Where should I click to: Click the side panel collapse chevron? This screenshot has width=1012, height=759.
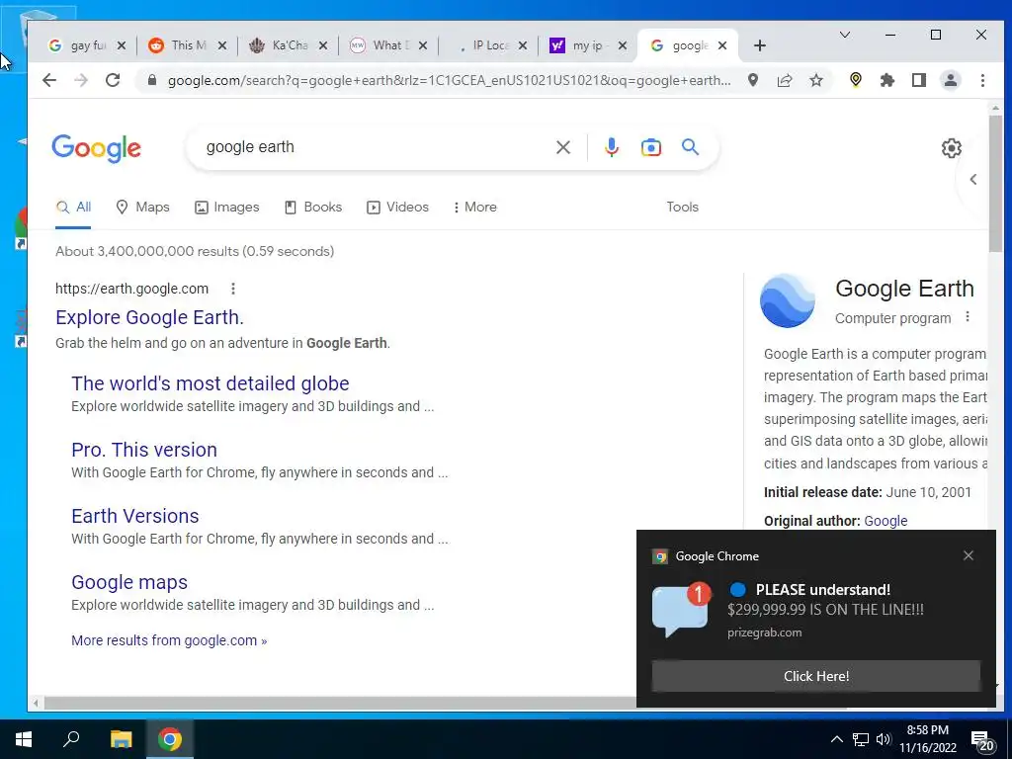click(973, 180)
